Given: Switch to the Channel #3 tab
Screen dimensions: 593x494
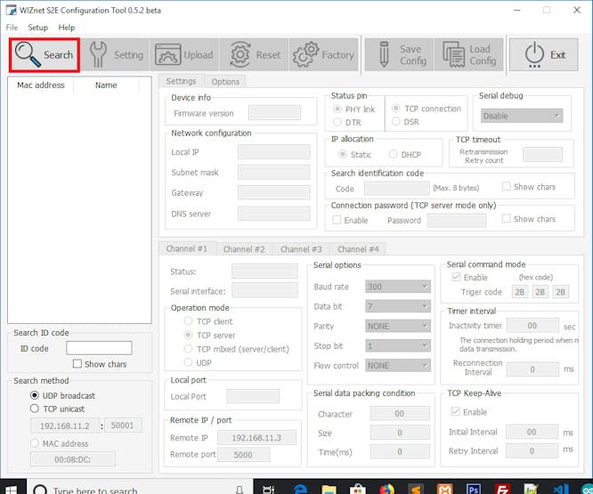Looking at the screenshot, I should [301, 249].
